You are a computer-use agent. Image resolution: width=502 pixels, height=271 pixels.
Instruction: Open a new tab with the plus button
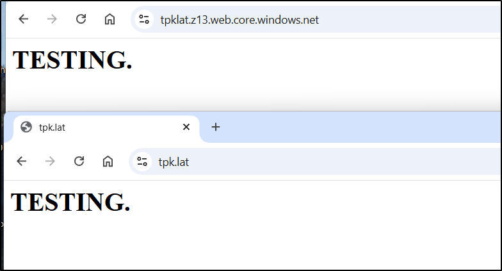216,127
